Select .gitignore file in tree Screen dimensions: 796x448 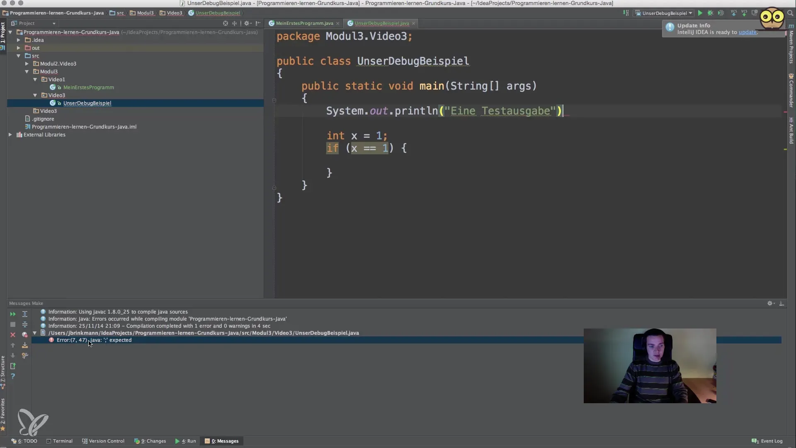coord(43,119)
